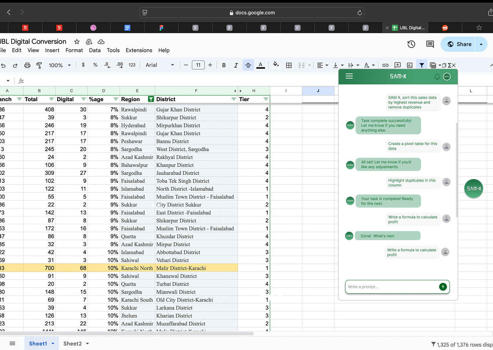Click the floating SAM-X round button
This screenshot has width=493, height=350.
[x=473, y=189]
